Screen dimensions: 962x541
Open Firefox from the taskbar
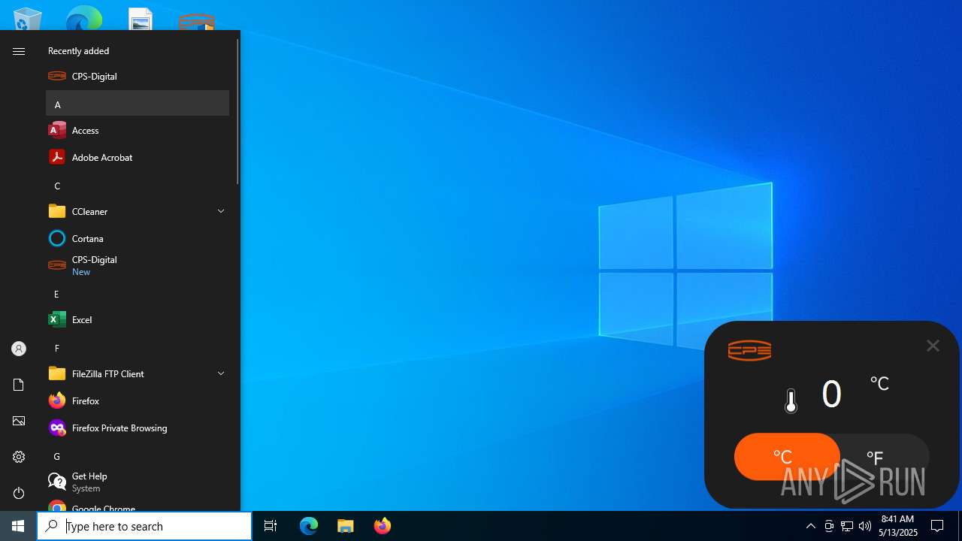click(x=383, y=526)
